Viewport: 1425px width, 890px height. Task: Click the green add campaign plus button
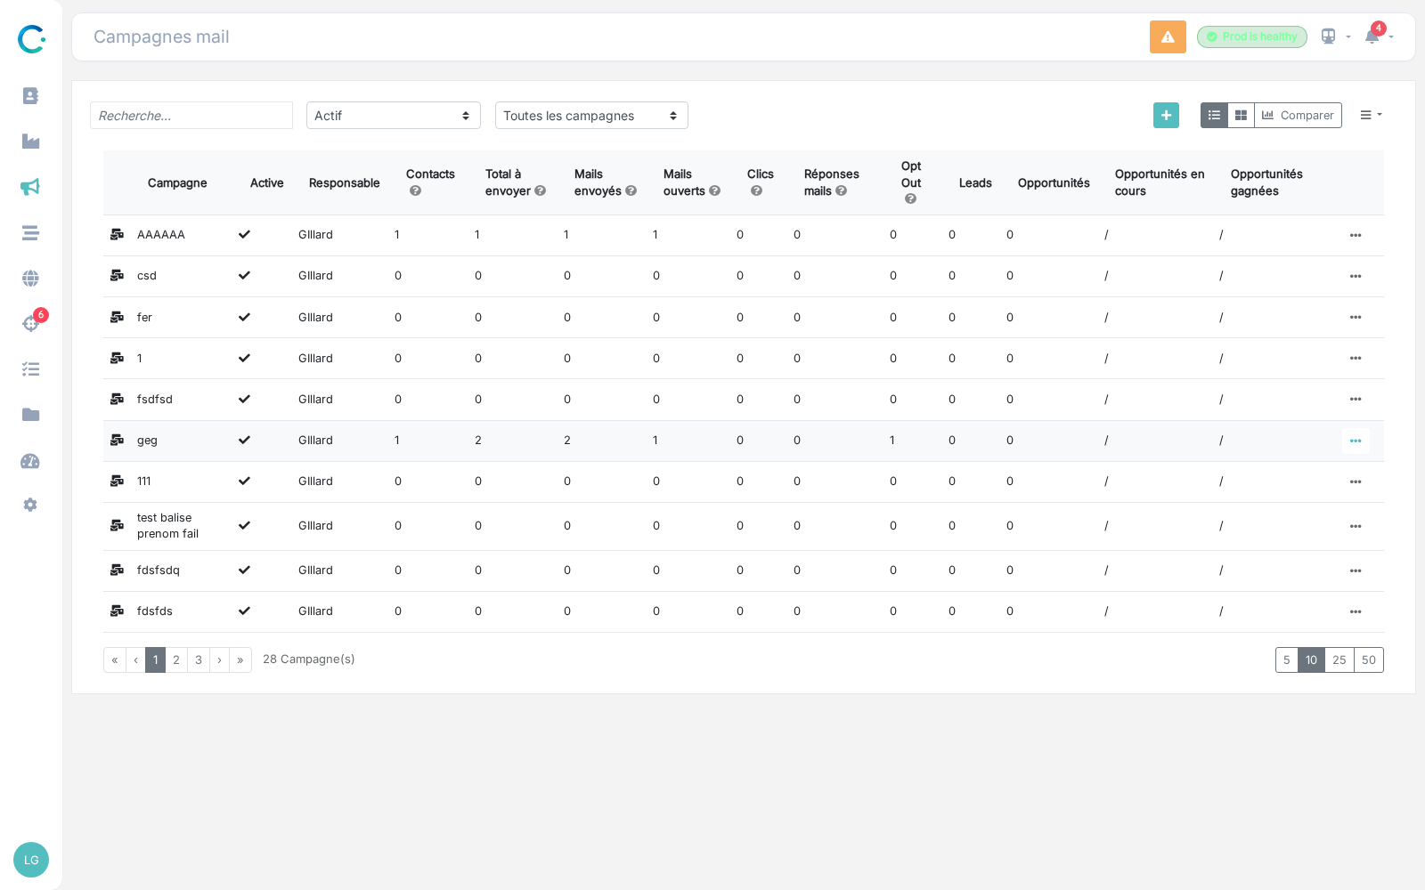pos(1166,115)
